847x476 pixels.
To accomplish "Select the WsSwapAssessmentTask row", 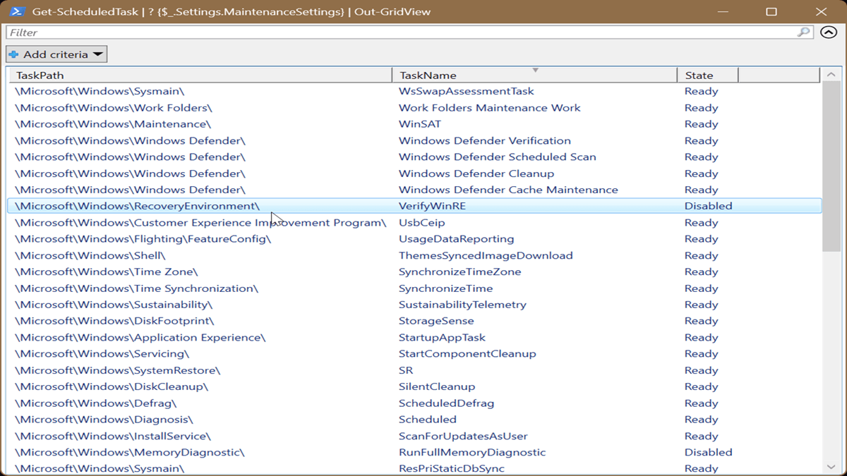I will 414,91.
